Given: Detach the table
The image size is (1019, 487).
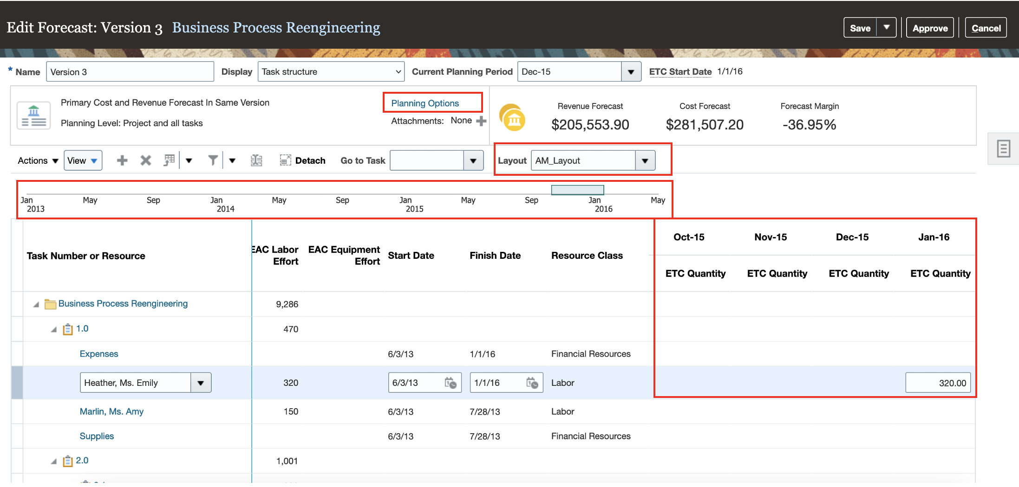Looking at the screenshot, I should click(x=303, y=160).
